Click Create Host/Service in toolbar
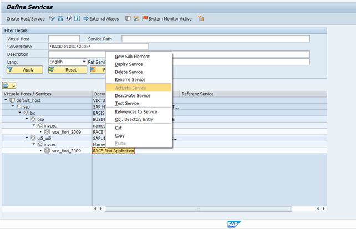Screen dimensions: 356x229 tap(26, 18)
